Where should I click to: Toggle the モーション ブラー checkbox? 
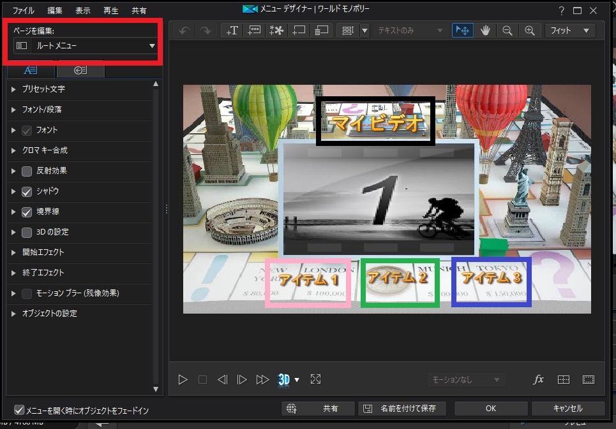click(x=27, y=293)
